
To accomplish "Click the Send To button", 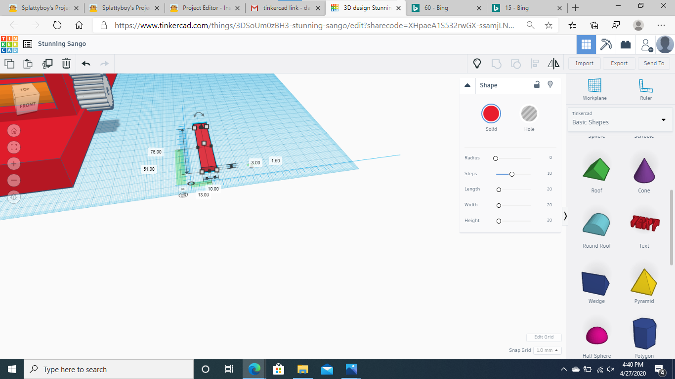I will click(654, 63).
